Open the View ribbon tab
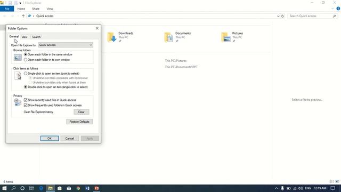This screenshot has width=341, height=192. point(50,9)
